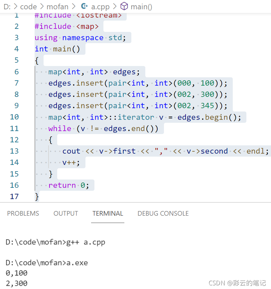The image size is (271, 289).
Task: Select the D: breadcrumb segment
Action: [7, 7]
